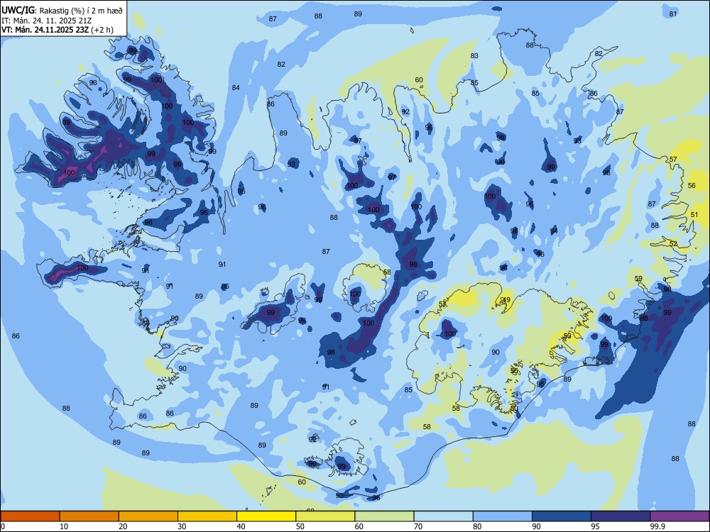Image resolution: width=710 pixels, height=532 pixels.
Task: Click the bright yellow 40–50 legend swatch
Action: coord(266,516)
